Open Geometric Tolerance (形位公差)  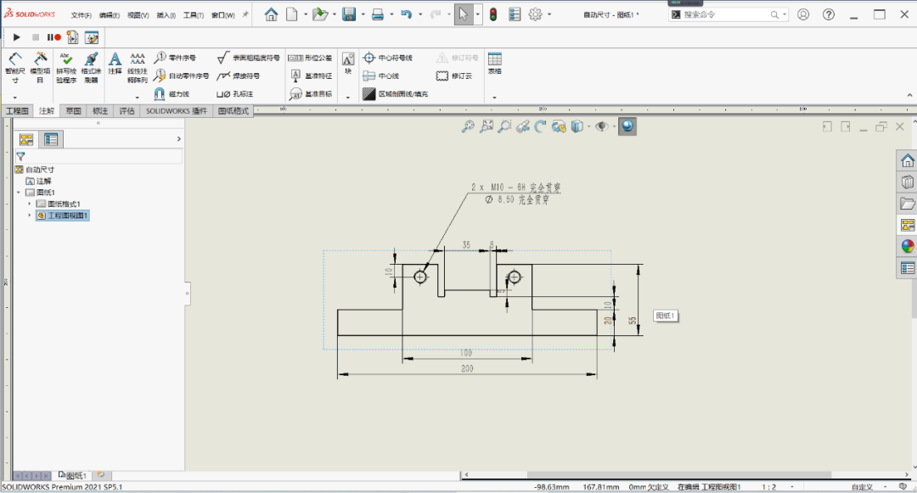pos(310,57)
